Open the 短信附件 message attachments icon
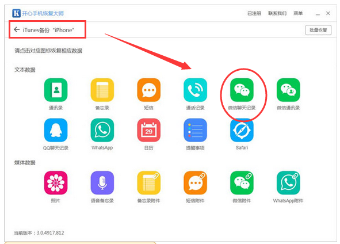Viewport: 340px width, 244px height. tap(195, 182)
